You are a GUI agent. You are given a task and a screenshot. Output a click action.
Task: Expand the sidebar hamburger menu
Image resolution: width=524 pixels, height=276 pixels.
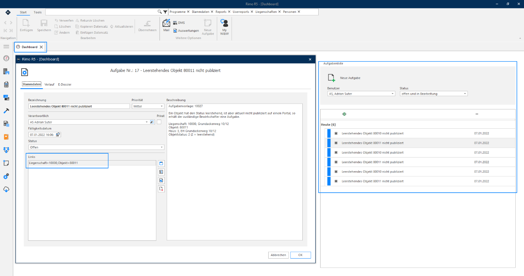[x=6, y=47]
